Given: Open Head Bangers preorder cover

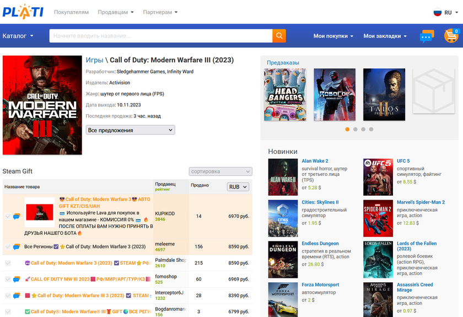Looking at the screenshot, I should (285, 94).
